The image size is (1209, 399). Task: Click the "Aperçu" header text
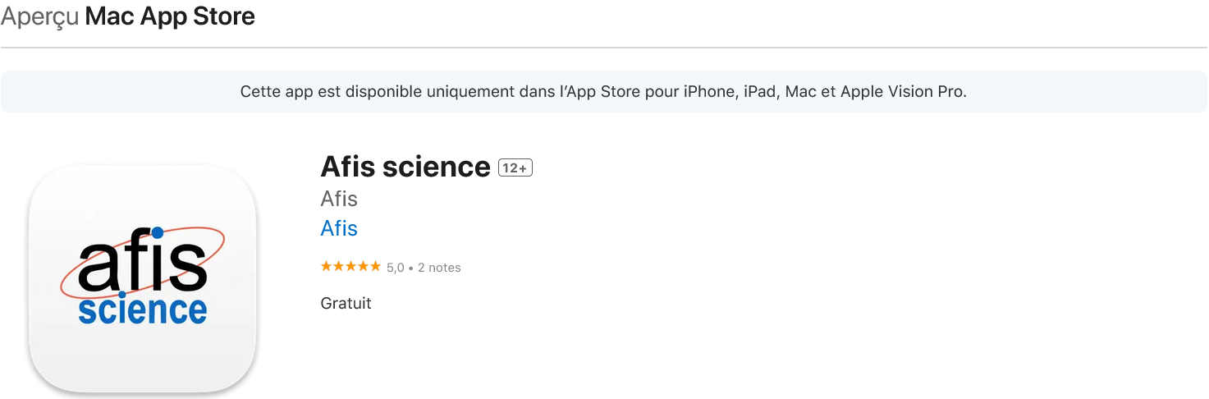click(x=40, y=16)
